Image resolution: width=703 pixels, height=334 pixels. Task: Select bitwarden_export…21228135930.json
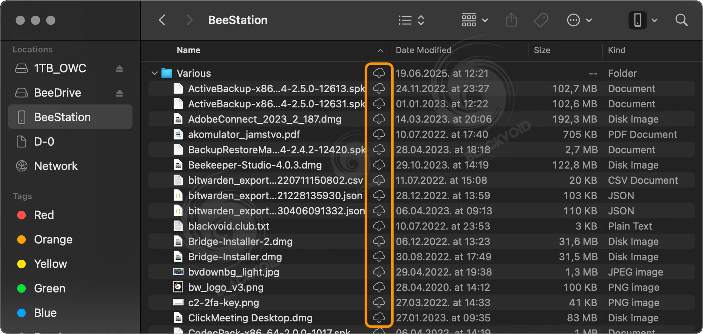[x=275, y=196]
